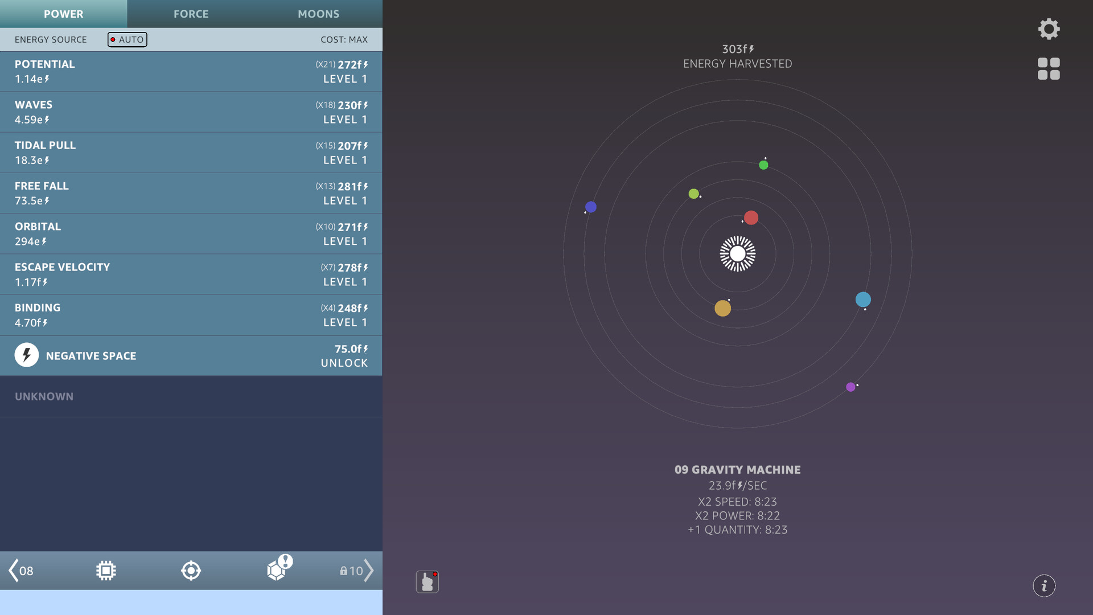Screen dimensions: 1093x615
Task: Toggle the COST: MAX setting
Action: coord(344,39)
